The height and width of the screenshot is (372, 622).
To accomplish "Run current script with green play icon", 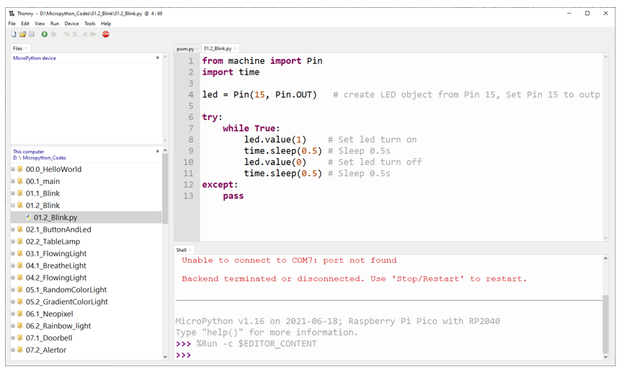I will (x=45, y=35).
